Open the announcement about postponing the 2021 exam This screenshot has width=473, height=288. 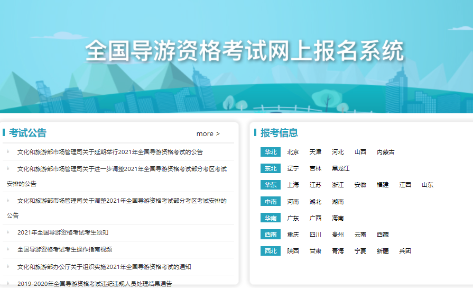click(110, 152)
